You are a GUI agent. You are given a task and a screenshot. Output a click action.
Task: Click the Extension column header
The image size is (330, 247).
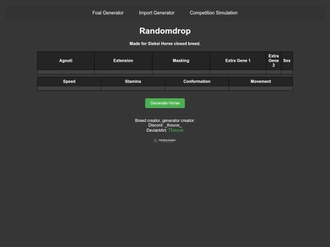pos(123,61)
